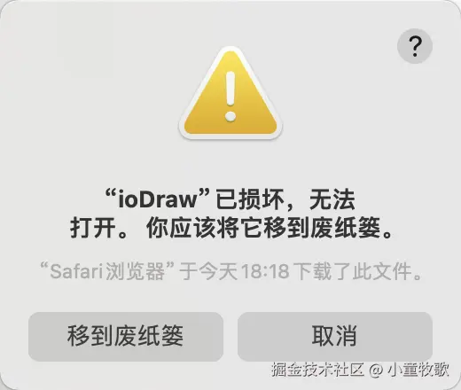
Task: Click the "Safari浏览器" source text
Action: [x=106, y=271]
